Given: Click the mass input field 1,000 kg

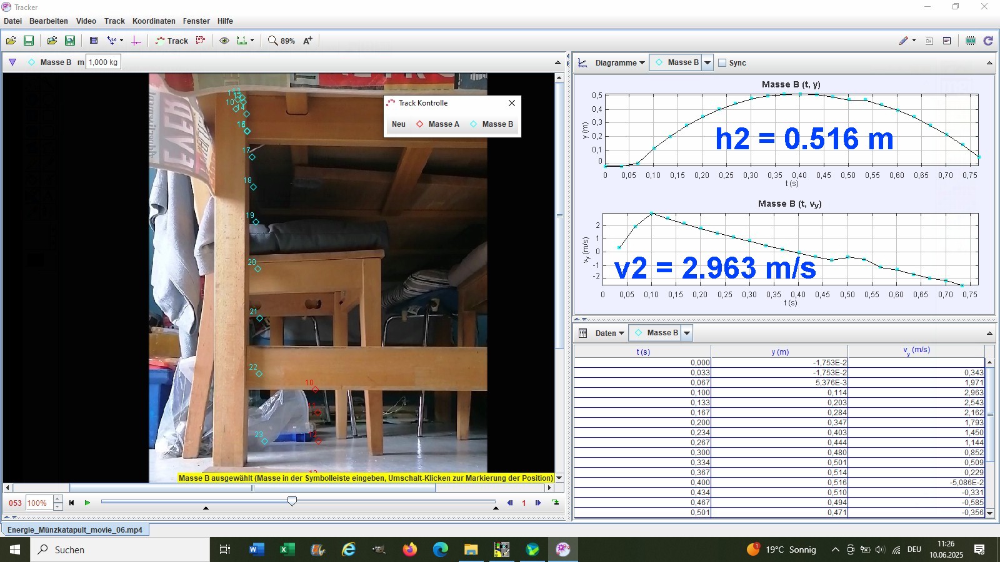Looking at the screenshot, I should pyautogui.click(x=103, y=62).
